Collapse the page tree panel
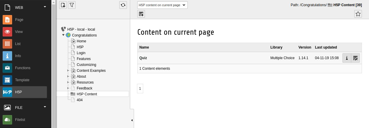 (132, 120)
